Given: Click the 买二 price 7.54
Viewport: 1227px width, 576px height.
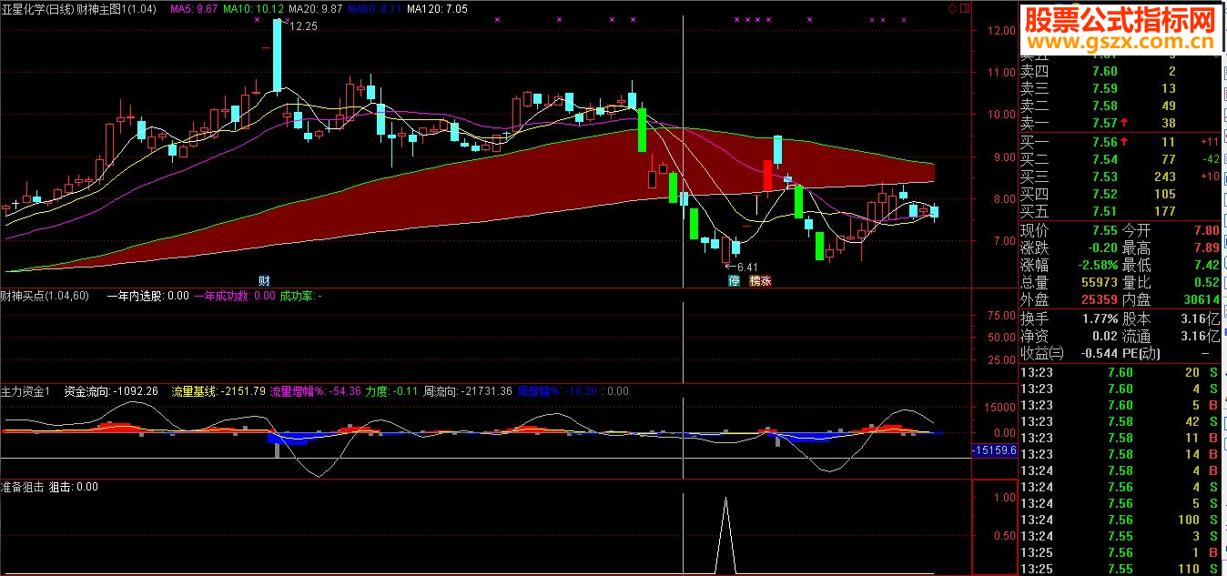Looking at the screenshot, I should (x=1104, y=159).
